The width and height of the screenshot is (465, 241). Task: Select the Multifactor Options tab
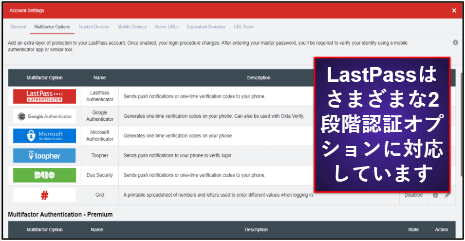[x=52, y=27]
